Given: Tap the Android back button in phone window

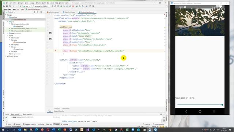Looking at the screenshot, I should [186, 111].
